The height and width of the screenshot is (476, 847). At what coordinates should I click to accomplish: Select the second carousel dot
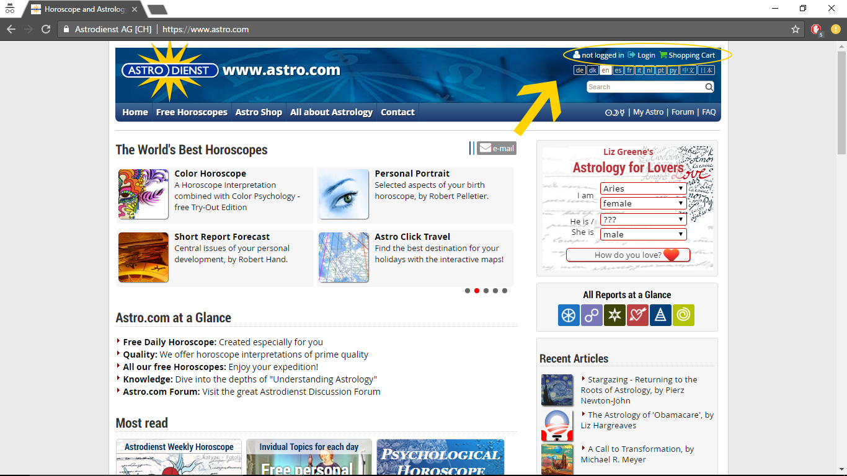tap(477, 291)
